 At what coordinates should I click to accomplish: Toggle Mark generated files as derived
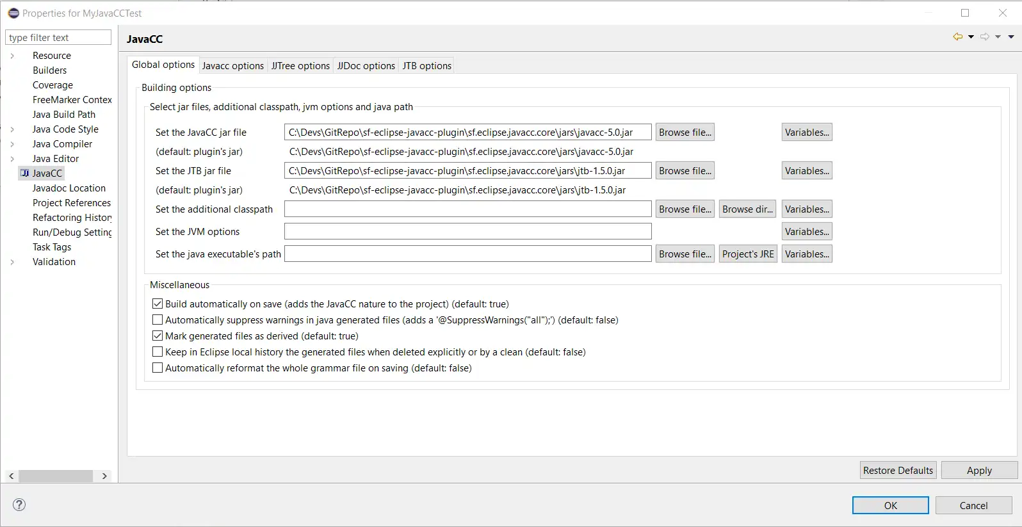[158, 336]
